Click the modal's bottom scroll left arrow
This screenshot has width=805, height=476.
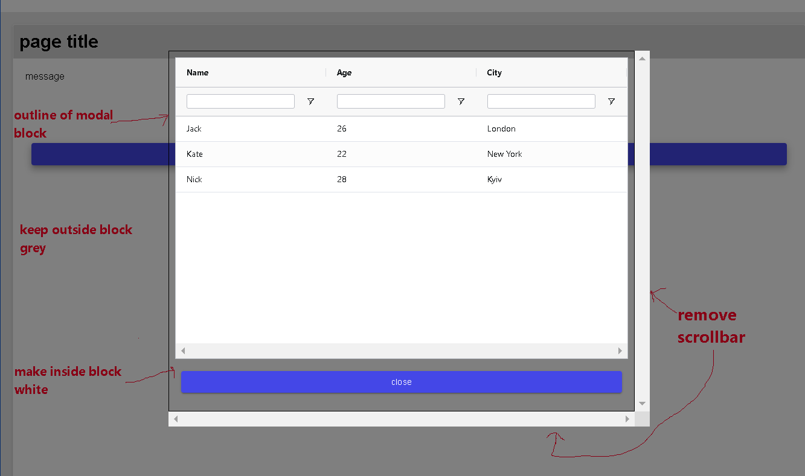click(176, 419)
